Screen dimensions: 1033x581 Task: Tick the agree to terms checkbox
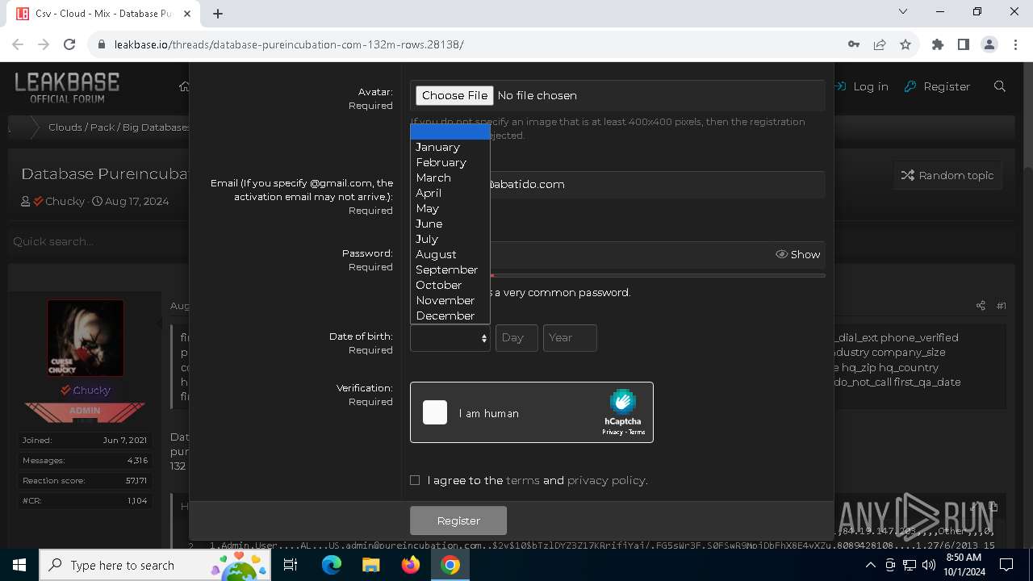(415, 480)
